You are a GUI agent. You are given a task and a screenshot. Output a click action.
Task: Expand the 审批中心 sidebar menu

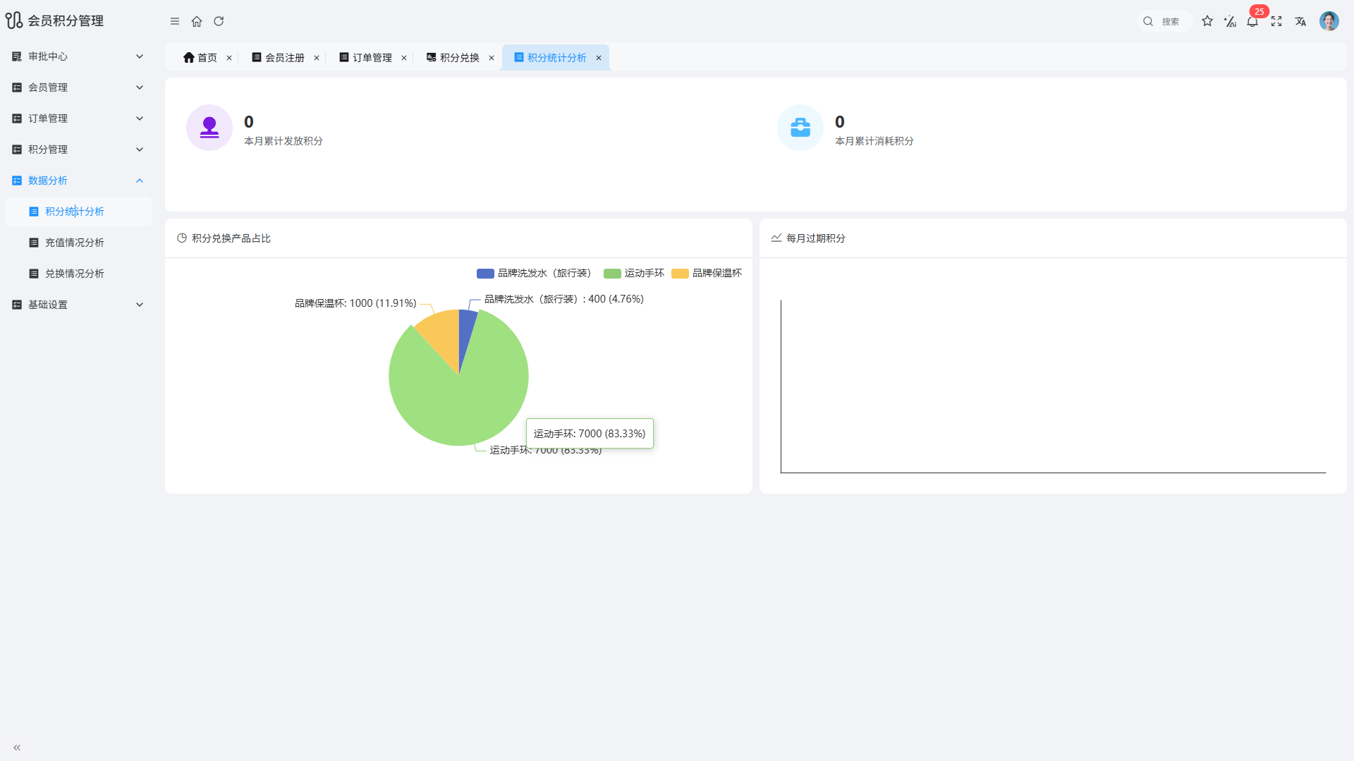(x=78, y=56)
